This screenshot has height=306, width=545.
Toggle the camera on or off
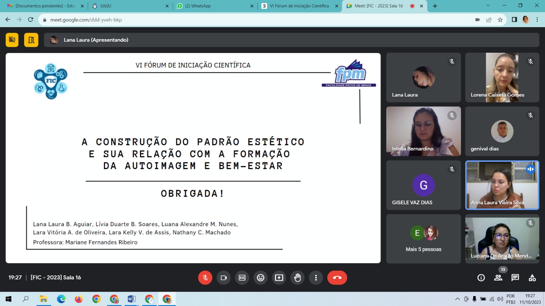click(224, 278)
